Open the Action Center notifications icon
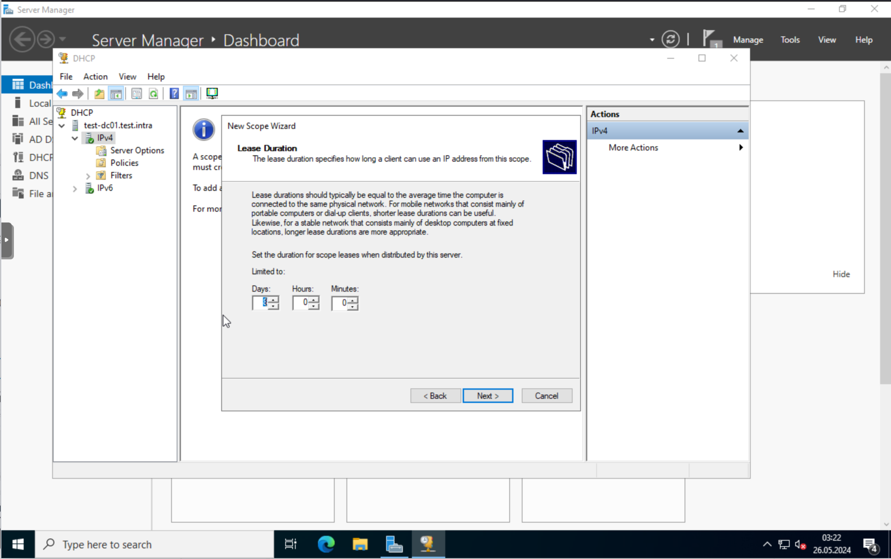Image resolution: width=891 pixels, height=559 pixels. tap(871, 545)
